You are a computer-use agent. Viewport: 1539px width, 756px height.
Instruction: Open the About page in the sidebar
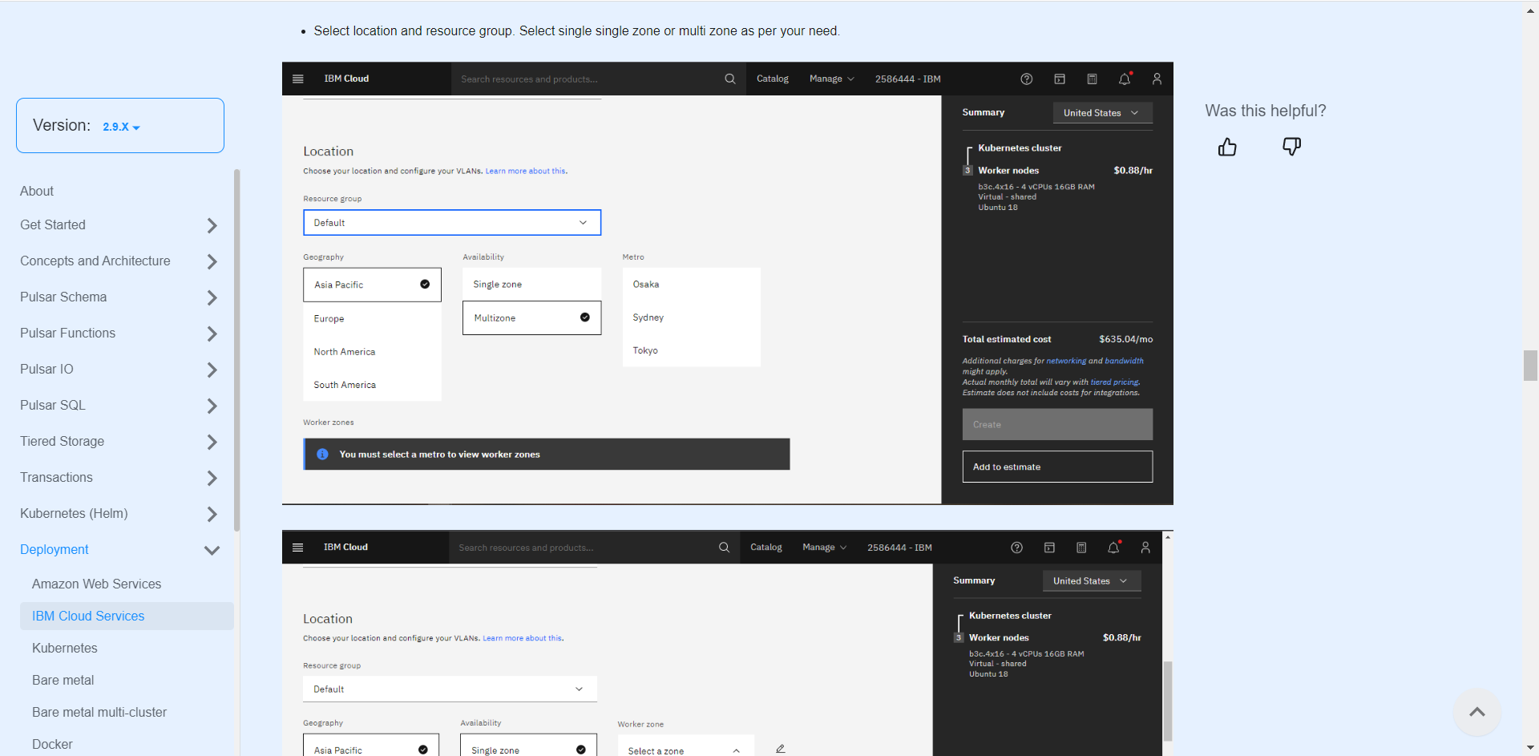point(37,191)
